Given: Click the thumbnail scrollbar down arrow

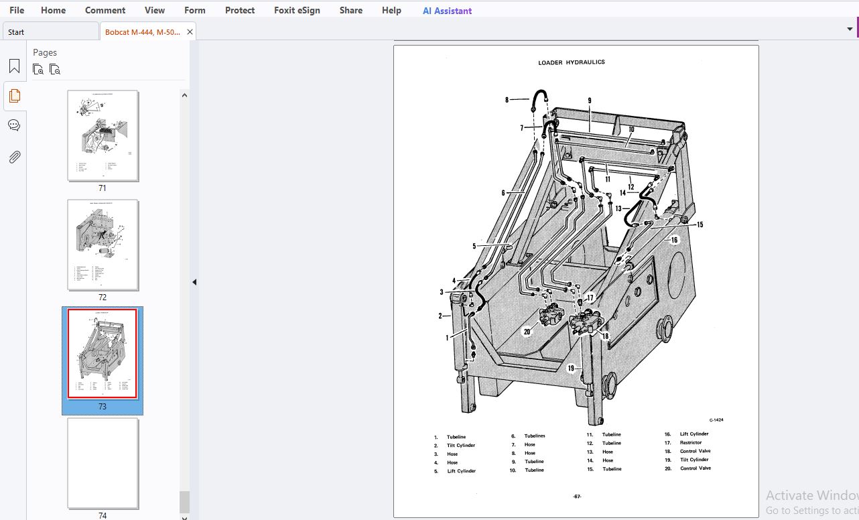Looking at the screenshot, I should tap(184, 517).
